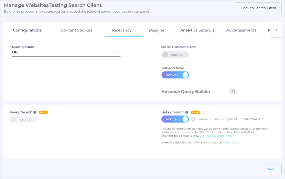
Task: Open the Content Sources tab
Action: [76, 30]
